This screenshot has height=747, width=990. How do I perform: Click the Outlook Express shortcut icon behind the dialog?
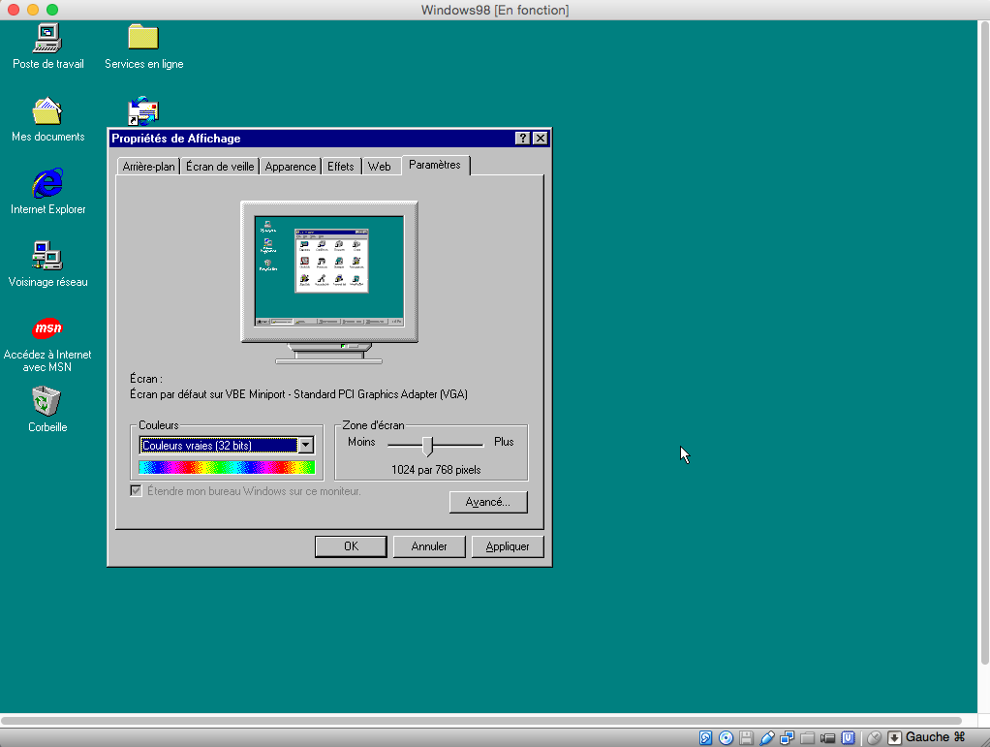point(143,110)
